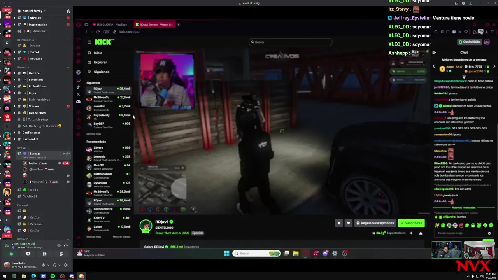Collapse the Kick chat panel
This screenshot has width=498, height=280.
434,52
